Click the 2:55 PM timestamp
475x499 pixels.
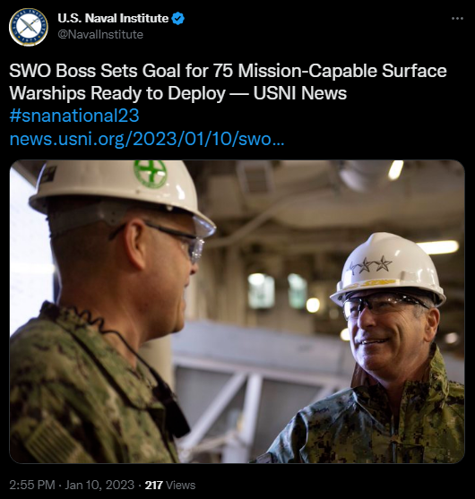pyautogui.click(x=32, y=485)
